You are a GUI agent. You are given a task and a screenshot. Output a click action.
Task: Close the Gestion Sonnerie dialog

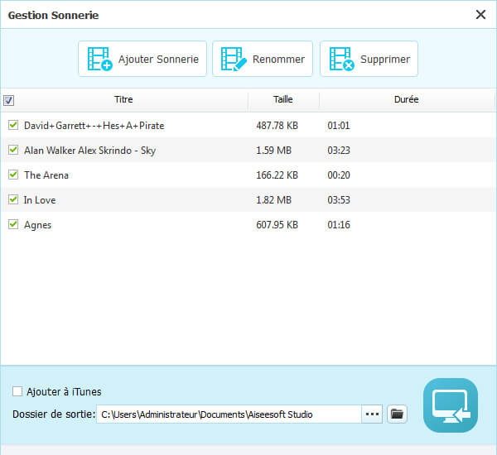pyautogui.click(x=480, y=14)
